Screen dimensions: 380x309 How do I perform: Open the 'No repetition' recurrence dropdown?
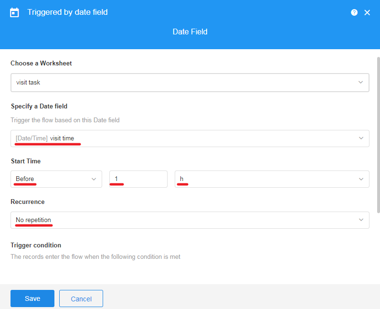click(181, 220)
